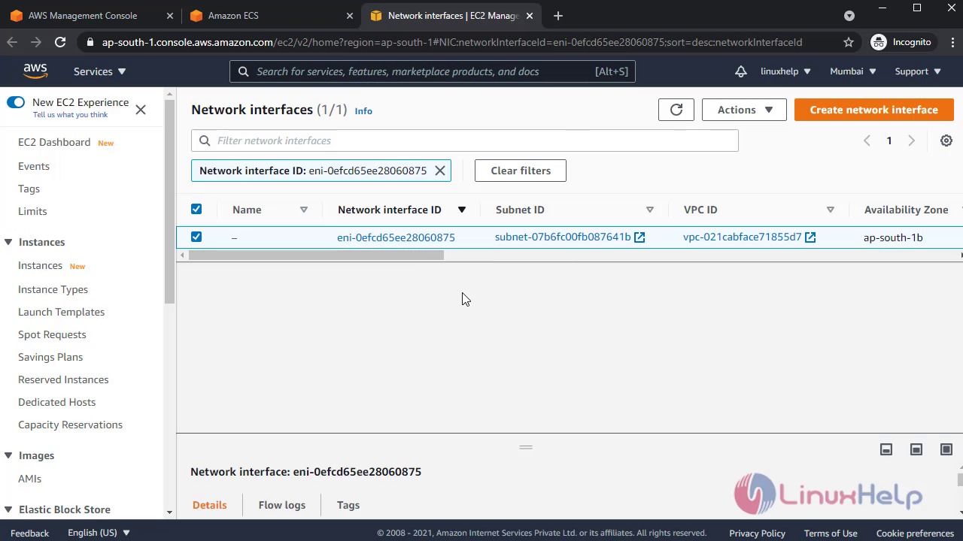Open the Services dropdown menu
Image resolution: width=963 pixels, height=541 pixels.
click(x=100, y=71)
